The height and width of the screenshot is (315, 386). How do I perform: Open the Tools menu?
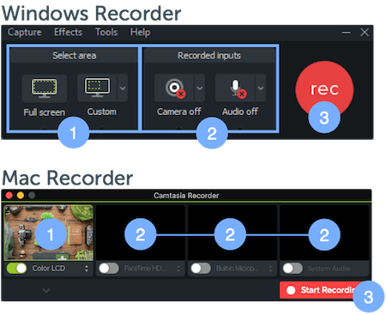[106, 32]
